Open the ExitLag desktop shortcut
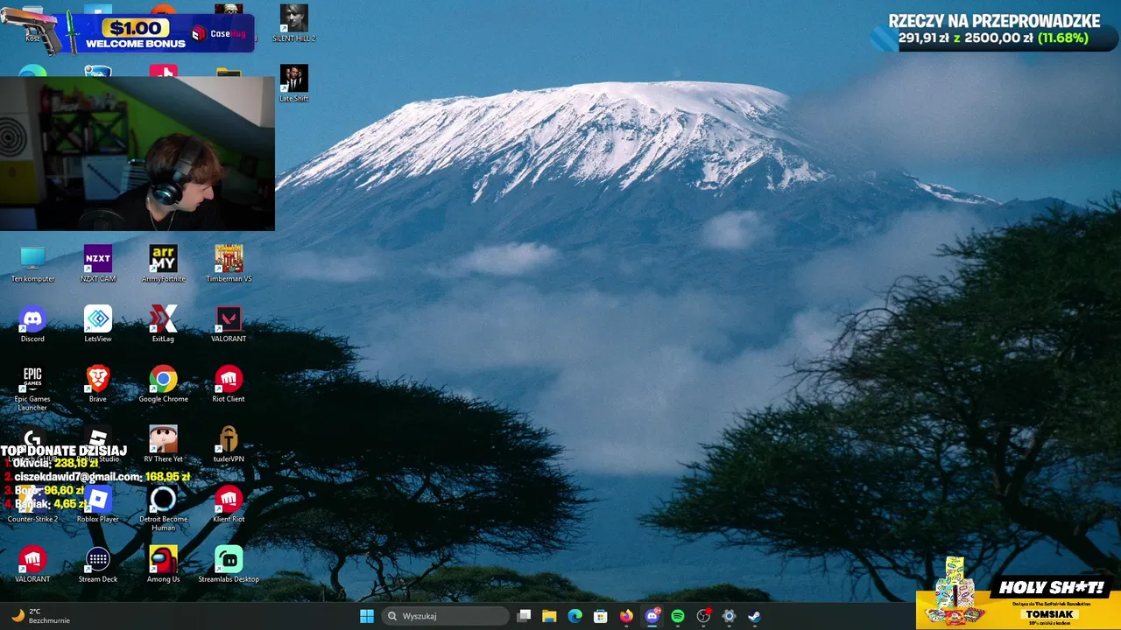Screen dimensions: 1121x630 163,324
